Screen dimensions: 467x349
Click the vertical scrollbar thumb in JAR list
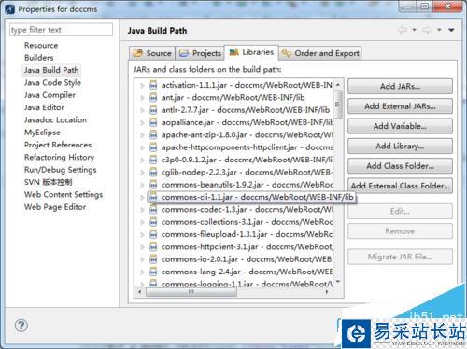337,105
